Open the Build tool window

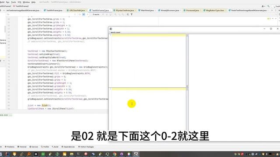point(55,147)
